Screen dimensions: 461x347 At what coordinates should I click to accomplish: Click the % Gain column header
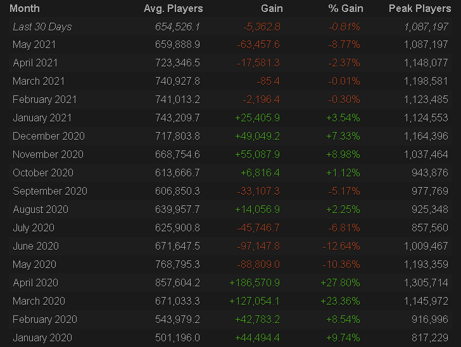(346, 8)
